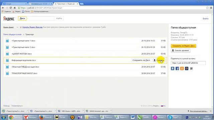Select the Областная ГИБДД-кассация.docx filename
The width and height of the screenshot is (214, 120).
[25, 67]
